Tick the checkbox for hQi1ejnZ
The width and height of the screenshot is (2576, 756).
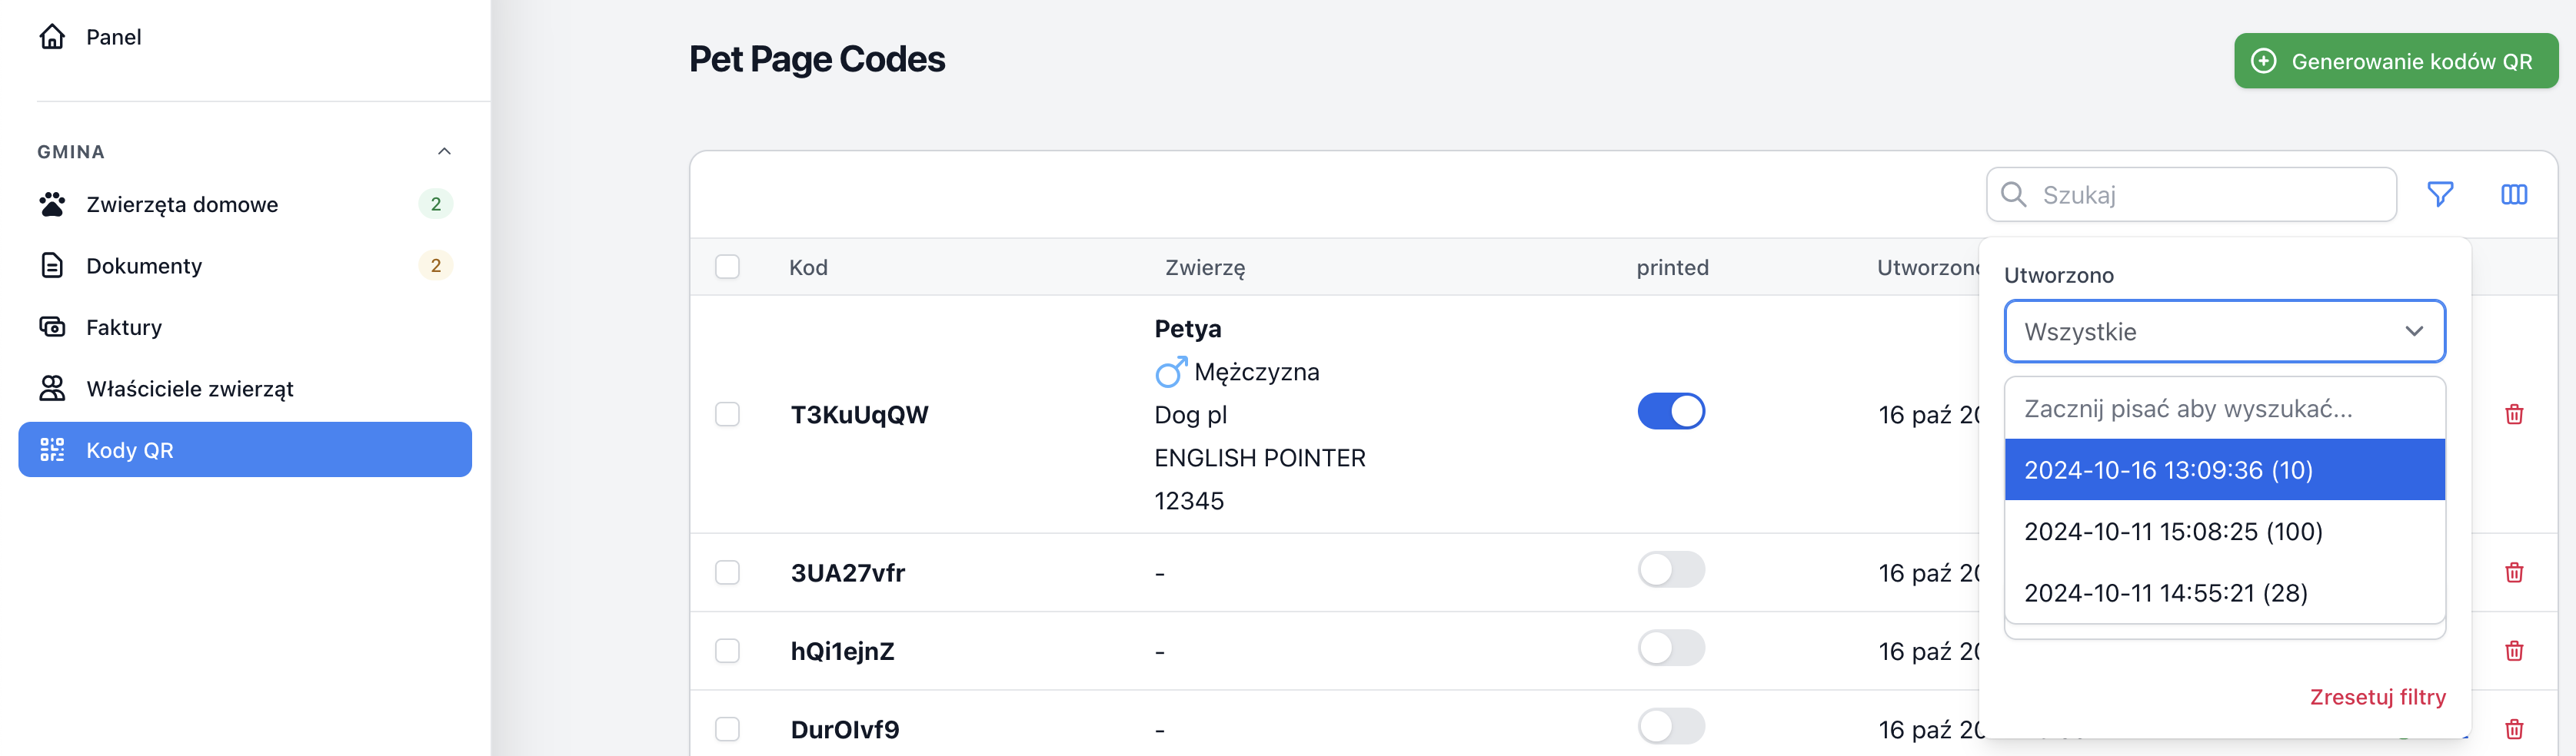[727, 652]
